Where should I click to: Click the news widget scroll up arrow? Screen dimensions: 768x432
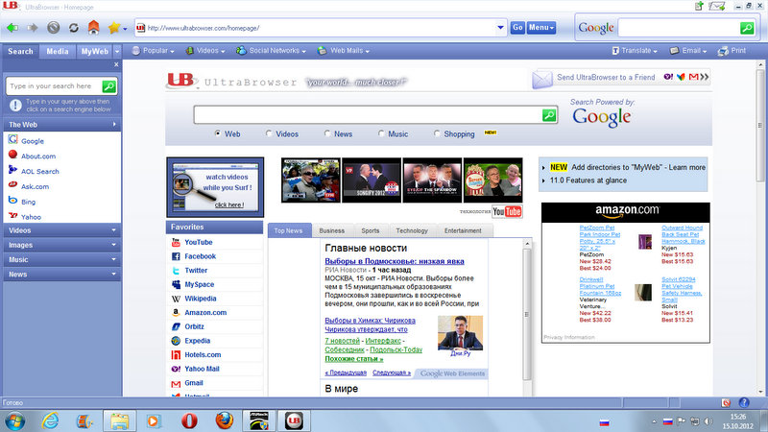point(527,244)
